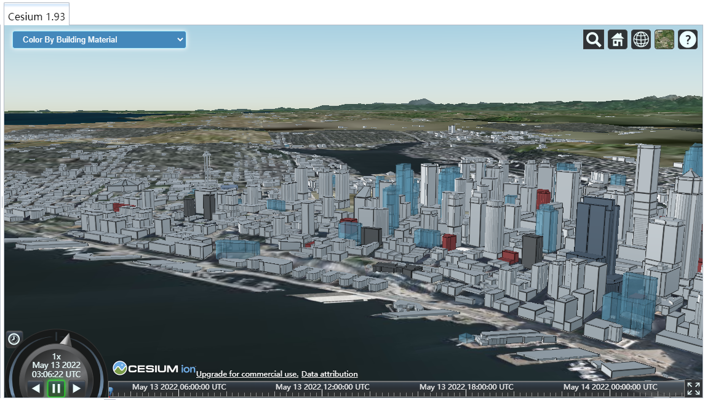Click Upgrade for commercial use link

pos(247,374)
